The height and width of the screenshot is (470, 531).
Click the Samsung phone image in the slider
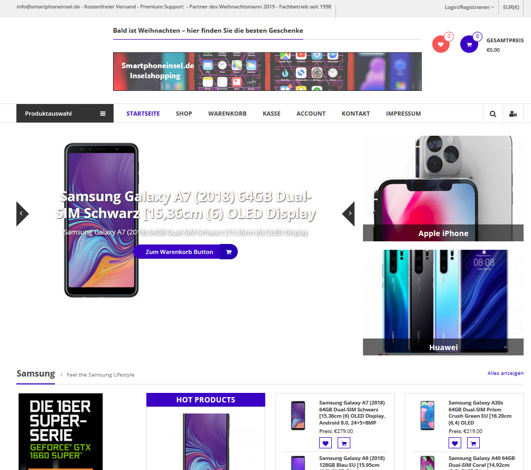tap(101, 220)
